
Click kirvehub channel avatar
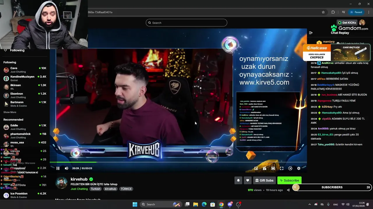[61, 183]
